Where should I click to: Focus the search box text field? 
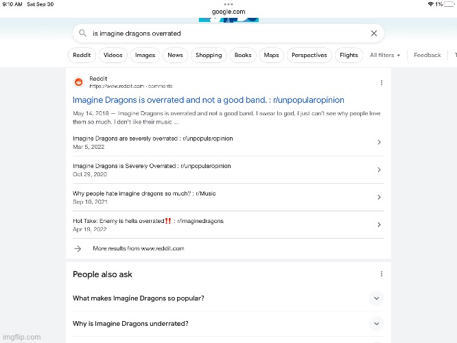coord(228,33)
